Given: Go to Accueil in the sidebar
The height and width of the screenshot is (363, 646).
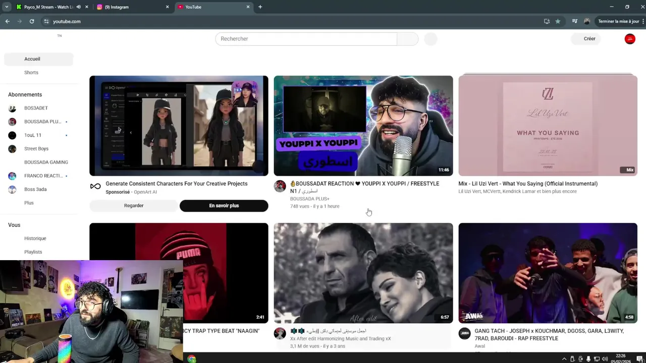Looking at the screenshot, I should [38, 59].
